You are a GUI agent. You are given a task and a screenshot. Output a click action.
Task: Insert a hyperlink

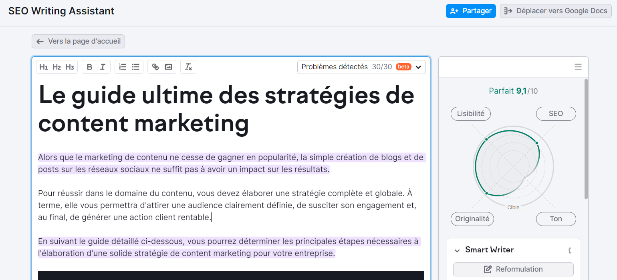[155, 67]
